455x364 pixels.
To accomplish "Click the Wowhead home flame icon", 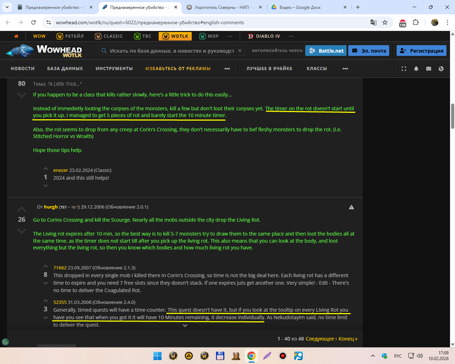I will 16,36.
